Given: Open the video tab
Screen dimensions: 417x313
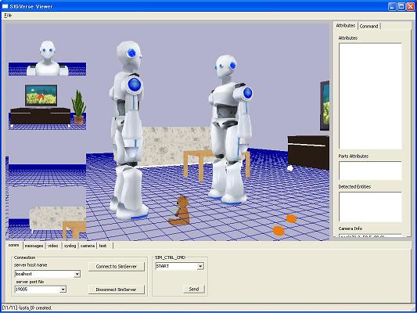Looking at the screenshot, I should pos(53,246).
